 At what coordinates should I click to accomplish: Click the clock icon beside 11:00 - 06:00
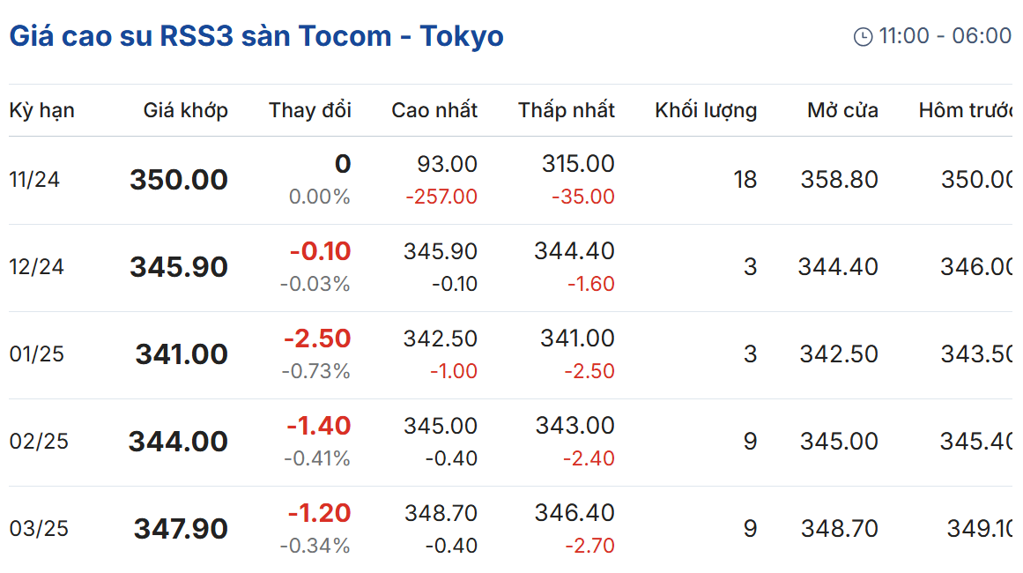[863, 36]
